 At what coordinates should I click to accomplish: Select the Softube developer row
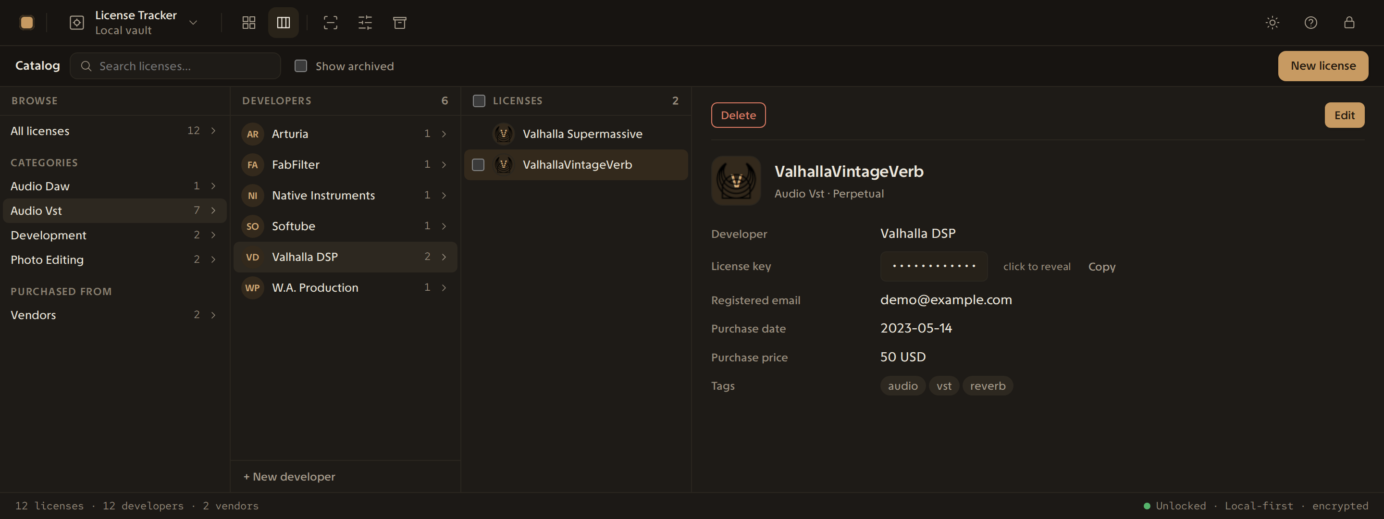tap(345, 226)
